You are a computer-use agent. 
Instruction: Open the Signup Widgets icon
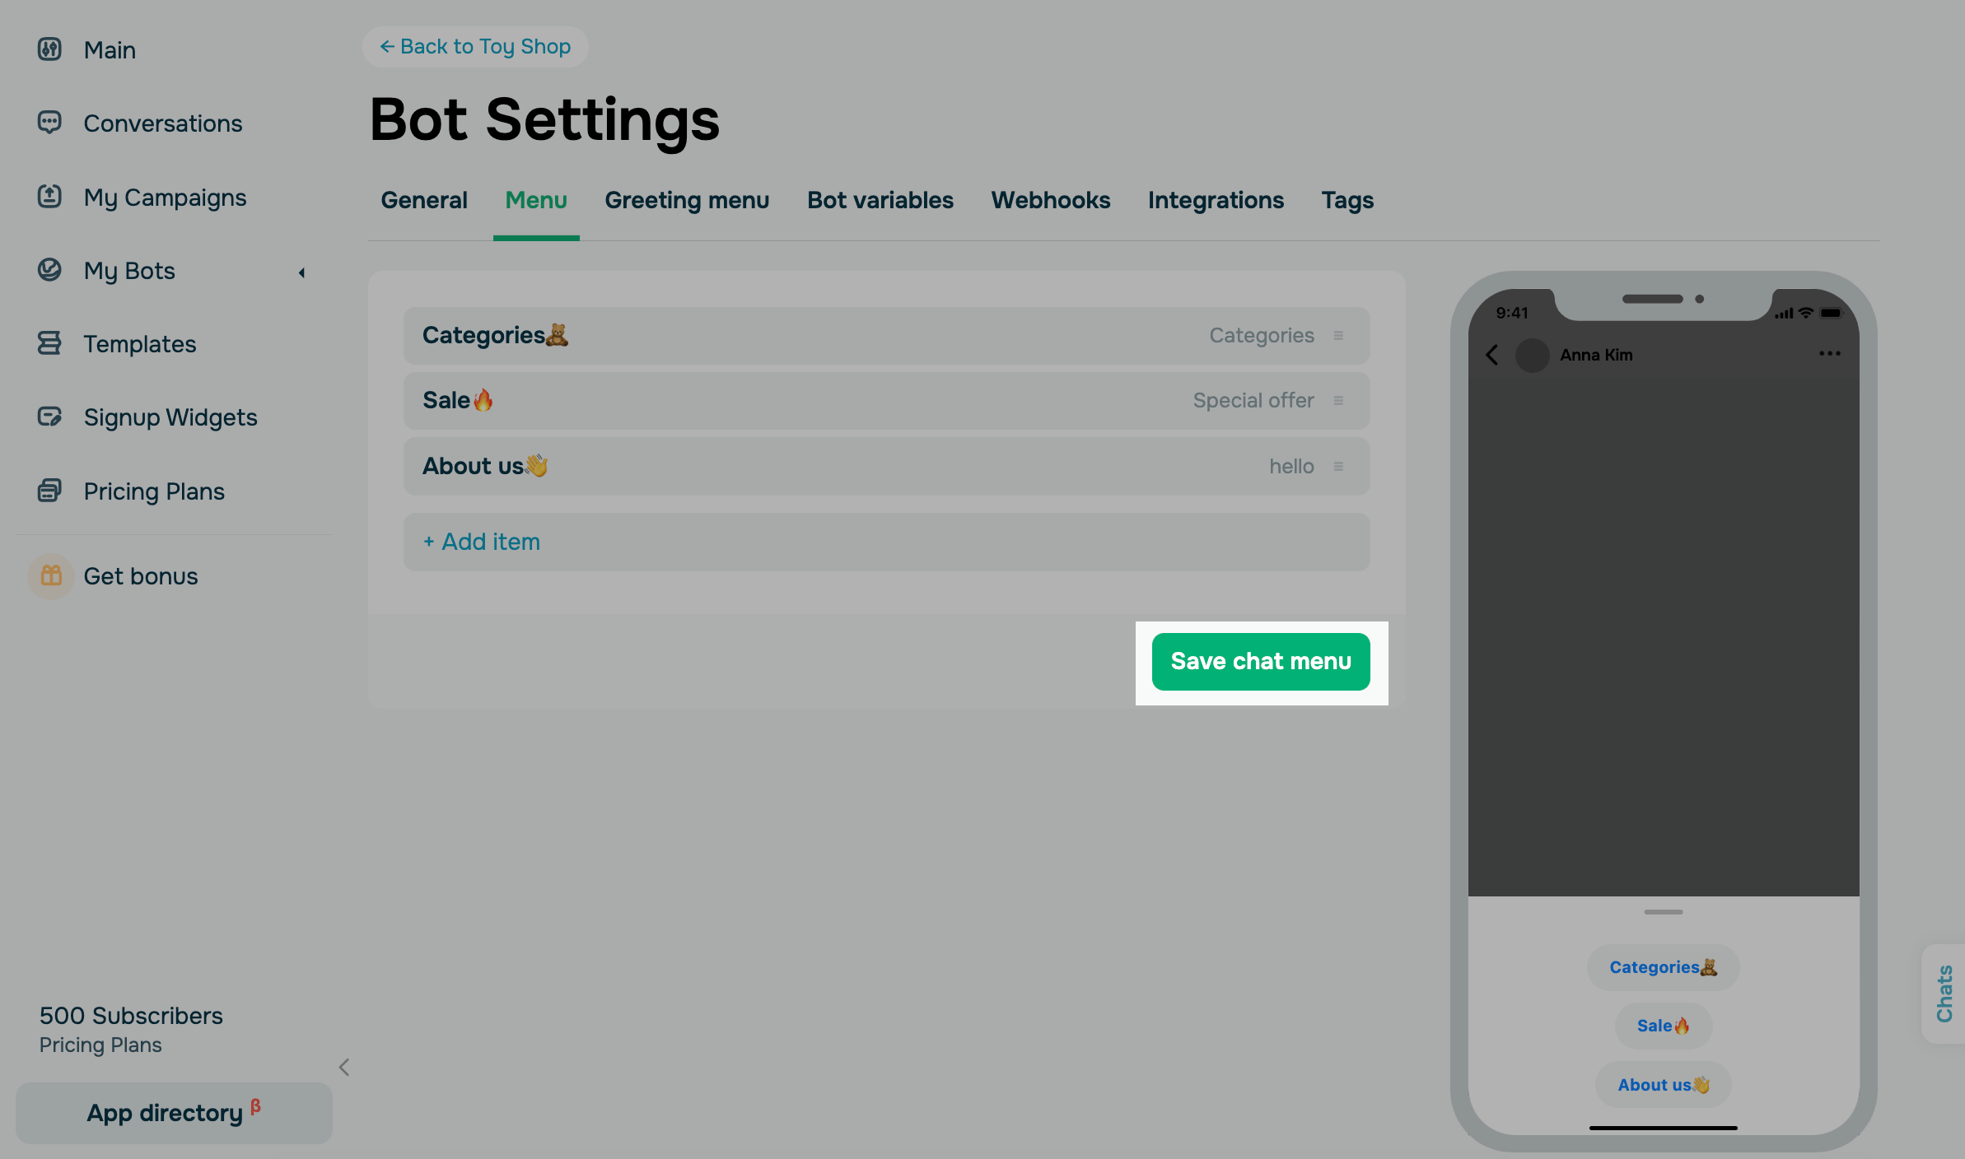[x=49, y=417]
